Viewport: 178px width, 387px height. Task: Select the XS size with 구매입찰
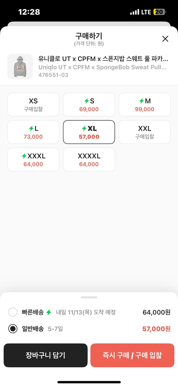33,104
